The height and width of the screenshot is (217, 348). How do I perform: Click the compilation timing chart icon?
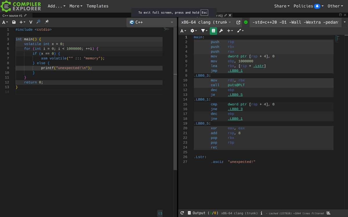coord(329,213)
